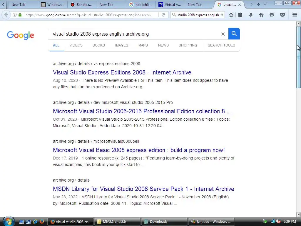Viewport: 301px width, 226px height.
Task: Go to home page icon
Action: tap(261, 15)
